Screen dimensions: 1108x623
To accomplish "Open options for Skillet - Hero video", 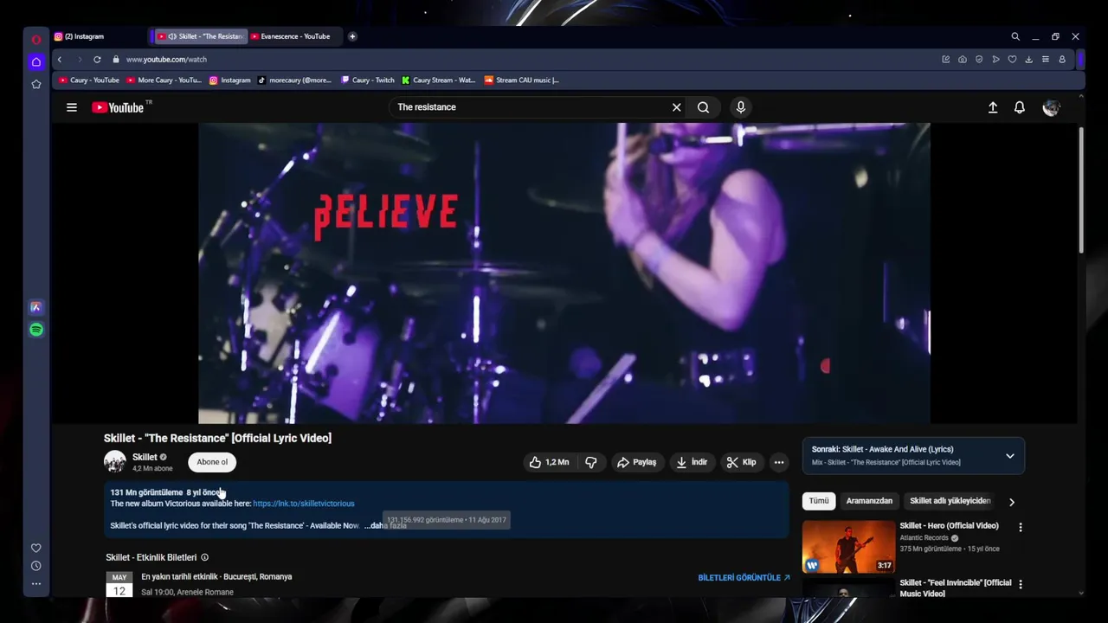I will coord(1020,527).
